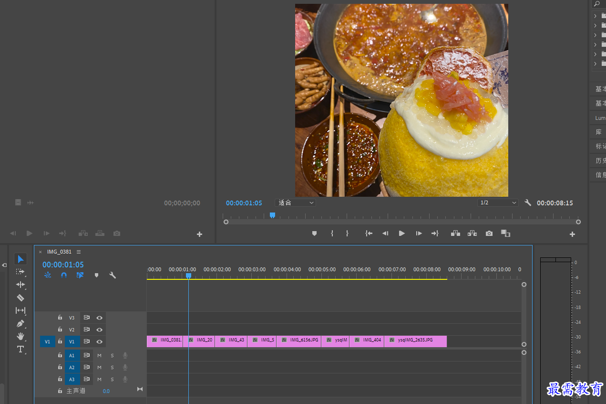
Task: Toggle linked selection in timeline
Action: (x=80, y=275)
